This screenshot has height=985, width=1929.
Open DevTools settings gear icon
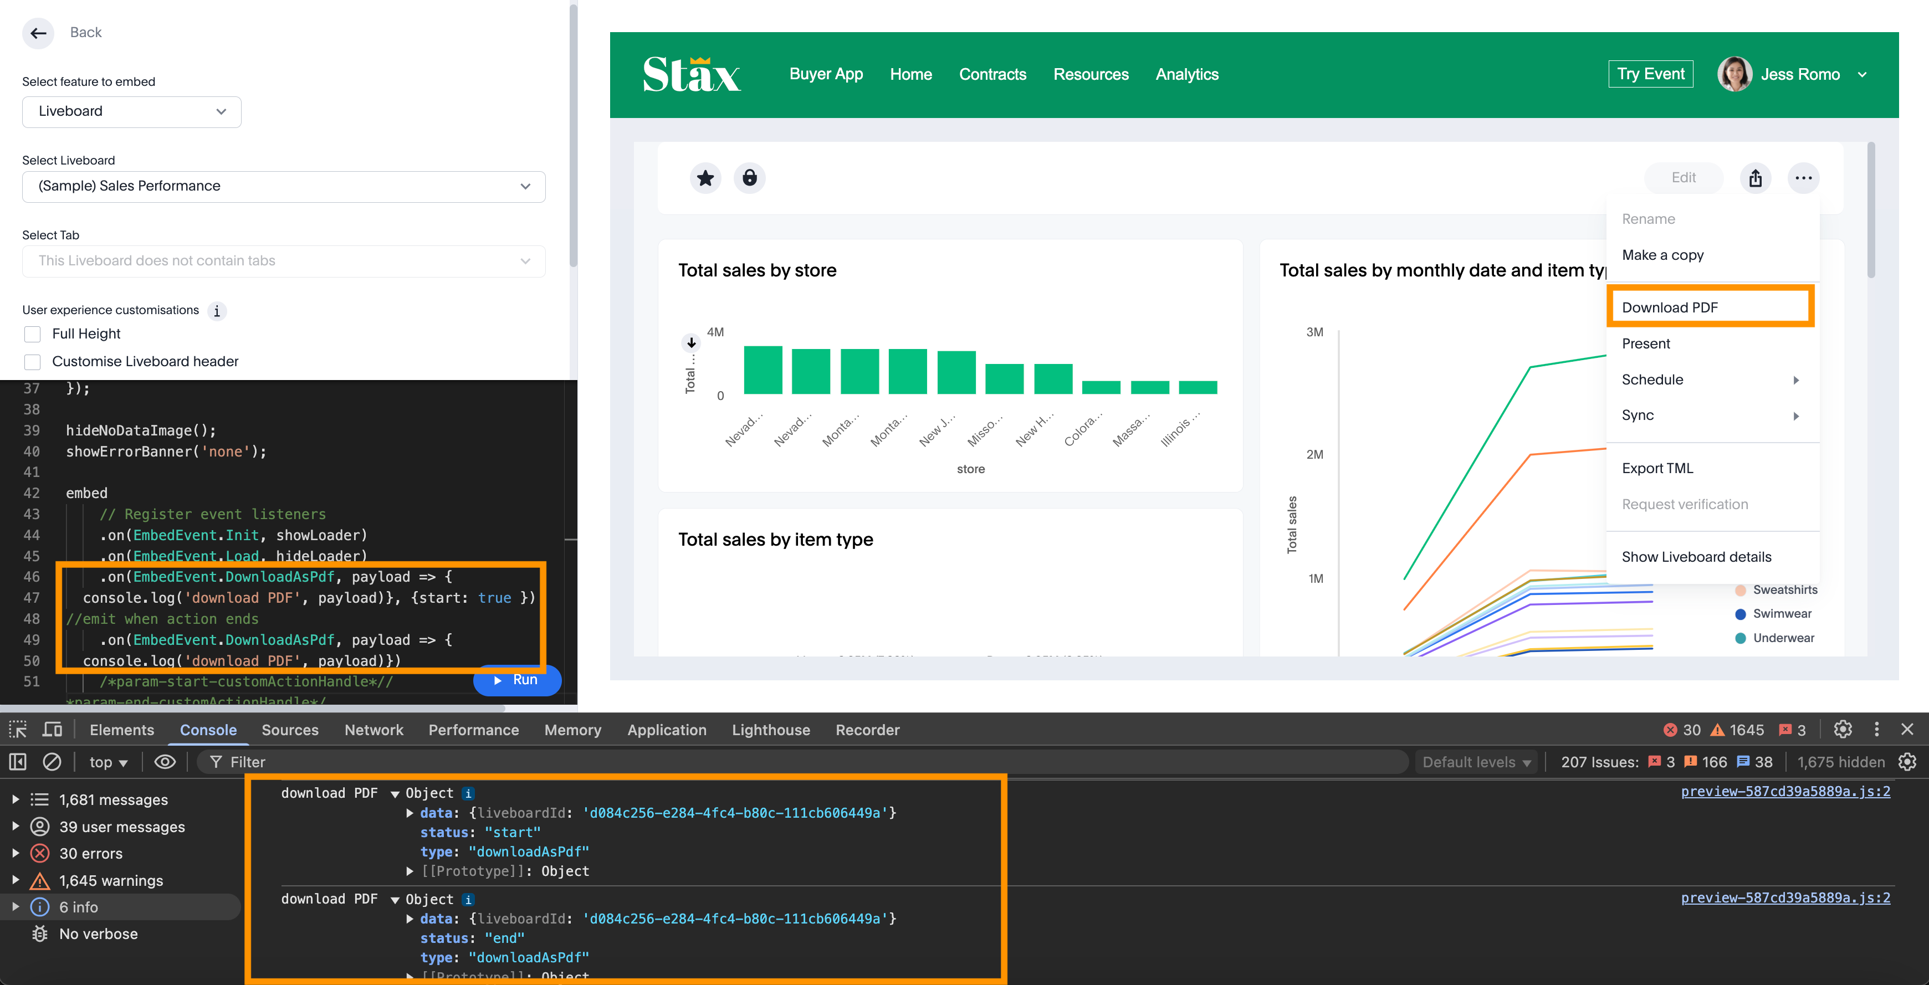1842,729
